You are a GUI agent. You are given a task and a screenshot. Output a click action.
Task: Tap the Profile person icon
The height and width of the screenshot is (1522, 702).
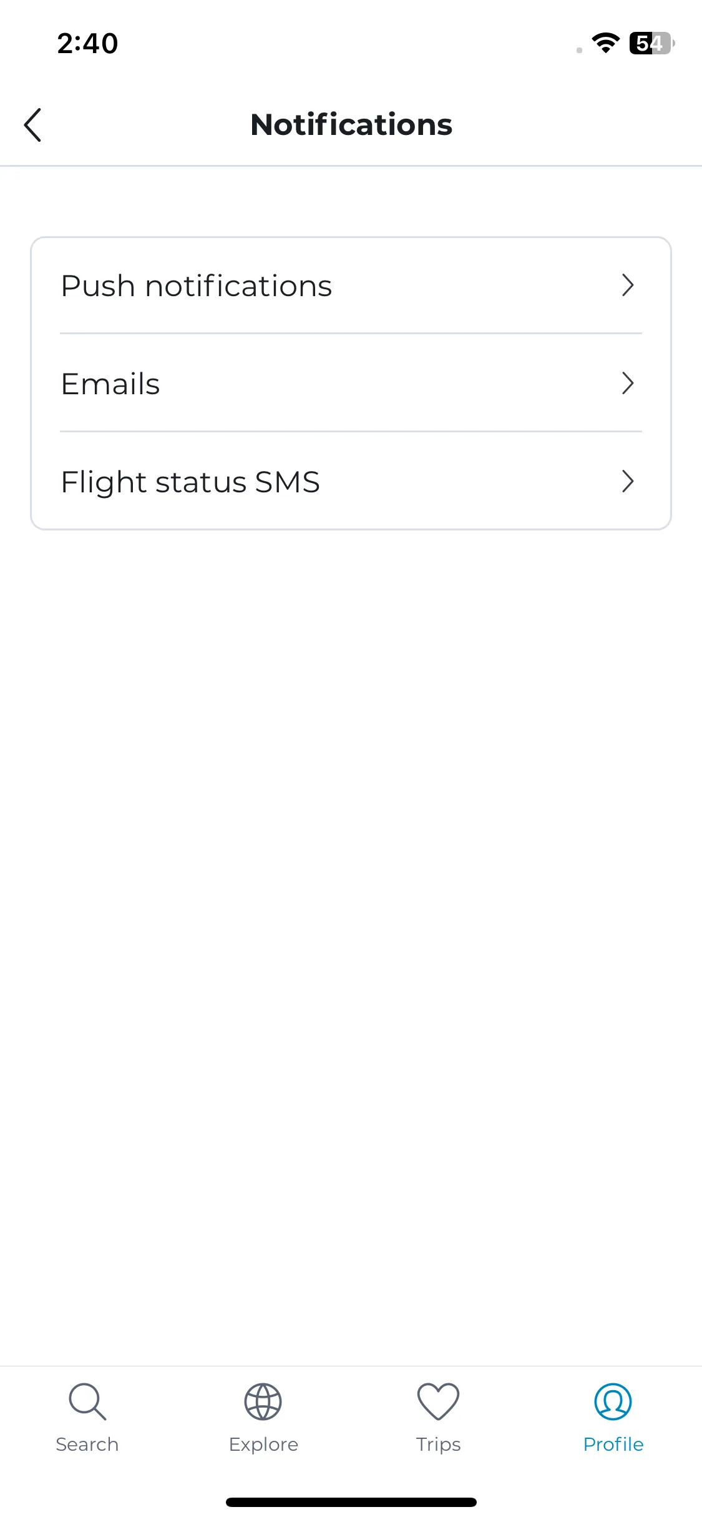point(613,1401)
